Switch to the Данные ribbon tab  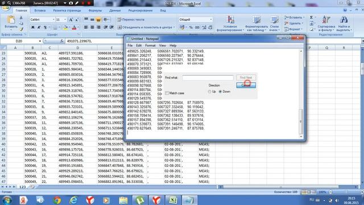[115, 10]
